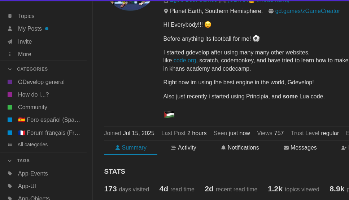The height and width of the screenshot is (200, 349).
Task: Follow the code.org link
Action: (184, 61)
